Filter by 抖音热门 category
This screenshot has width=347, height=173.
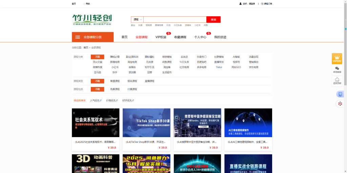pos(202,57)
